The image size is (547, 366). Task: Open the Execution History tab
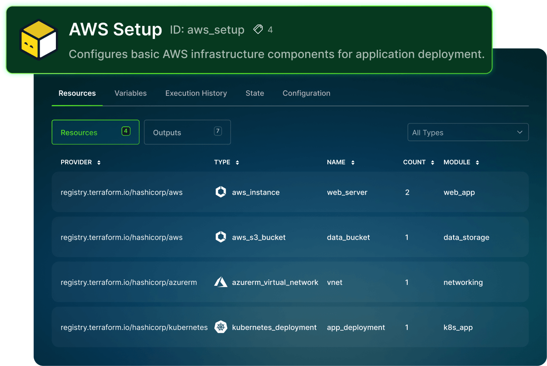(x=196, y=93)
